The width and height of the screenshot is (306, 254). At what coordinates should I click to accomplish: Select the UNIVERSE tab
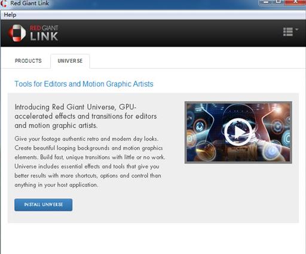(70, 61)
